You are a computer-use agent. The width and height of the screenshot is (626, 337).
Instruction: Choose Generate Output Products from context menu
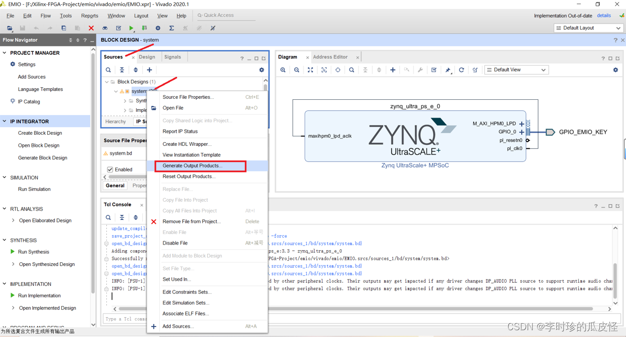[x=193, y=166]
